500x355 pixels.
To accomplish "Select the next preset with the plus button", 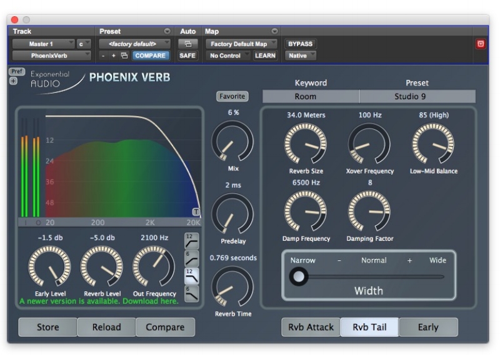I will (x=114, y=56).
